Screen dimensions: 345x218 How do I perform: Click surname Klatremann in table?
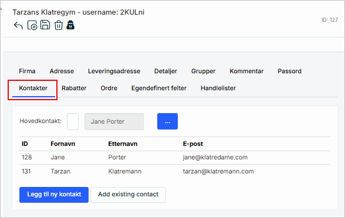pos(125,171)
